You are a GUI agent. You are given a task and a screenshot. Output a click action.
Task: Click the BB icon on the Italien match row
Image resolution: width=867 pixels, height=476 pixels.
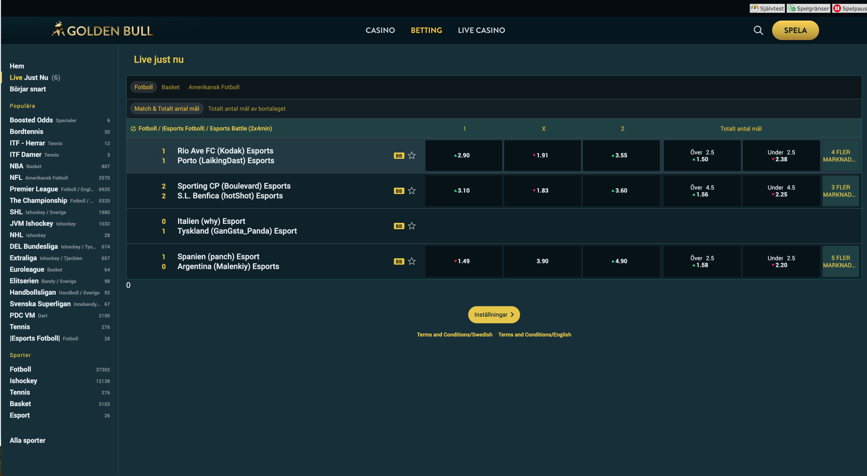[399, 226]
